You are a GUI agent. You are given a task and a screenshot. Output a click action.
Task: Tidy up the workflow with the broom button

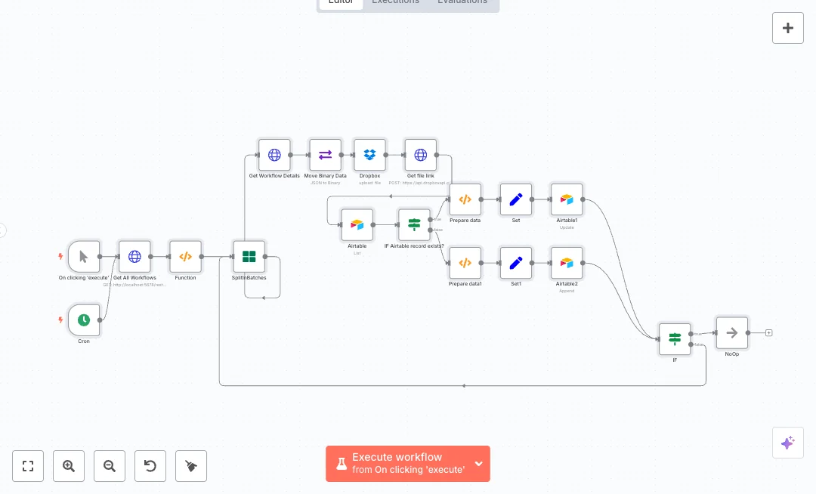click(x=191, y=466)
